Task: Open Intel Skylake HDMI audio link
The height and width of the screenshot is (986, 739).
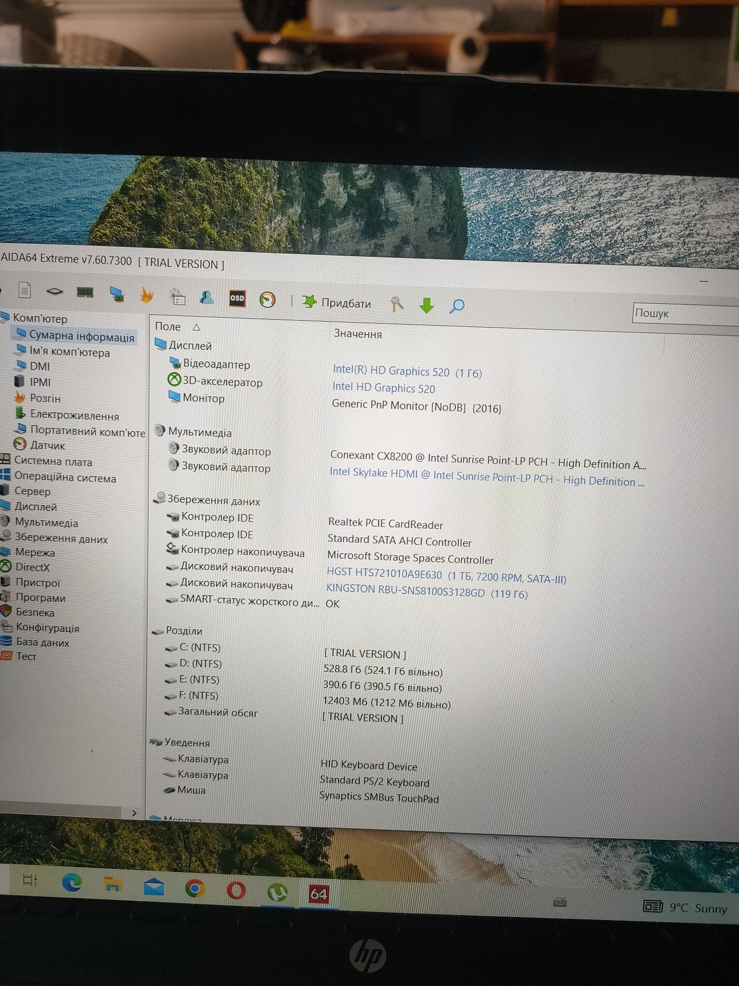Action: coord(487,477)
